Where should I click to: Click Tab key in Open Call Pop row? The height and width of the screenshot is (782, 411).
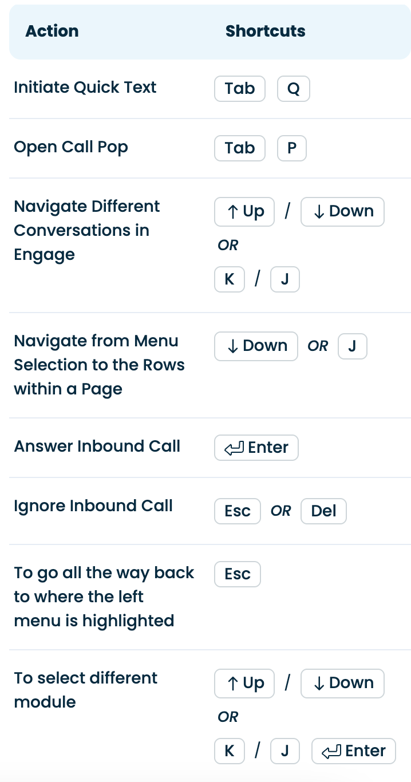pos(240,148)
